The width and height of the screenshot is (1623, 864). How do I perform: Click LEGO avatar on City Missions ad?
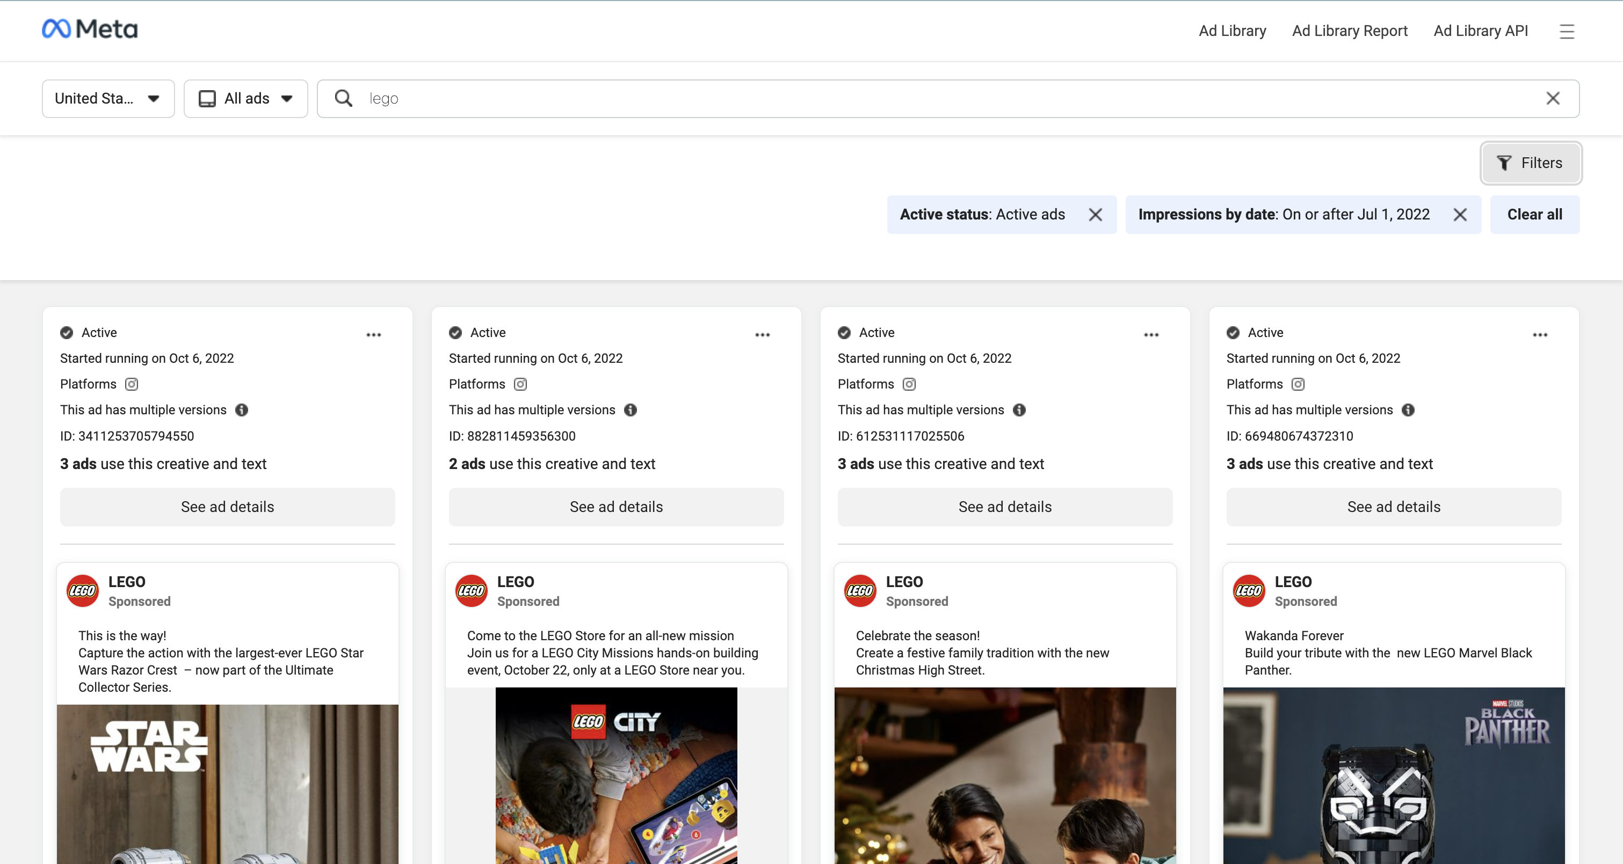(x=472, y=591)
